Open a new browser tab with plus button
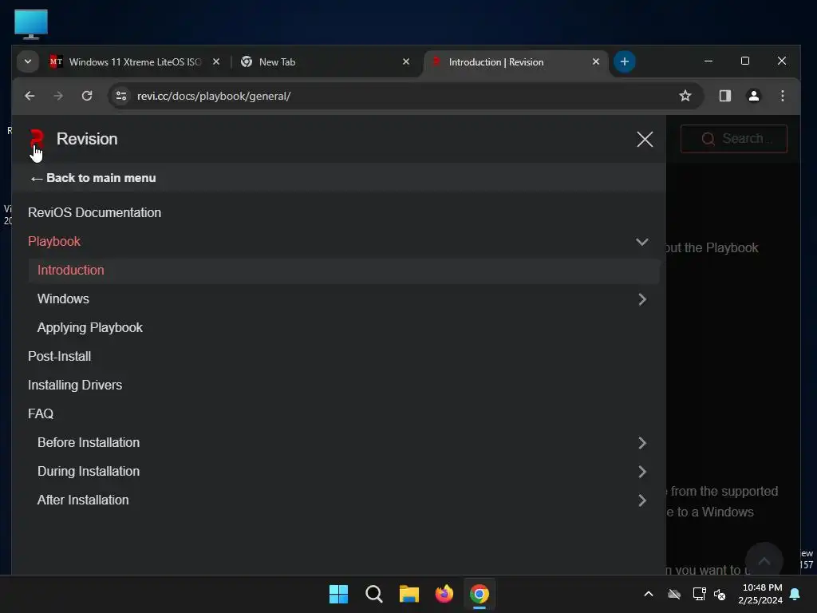The width and height of the screenshot is (817, 613). coord(624,62)
